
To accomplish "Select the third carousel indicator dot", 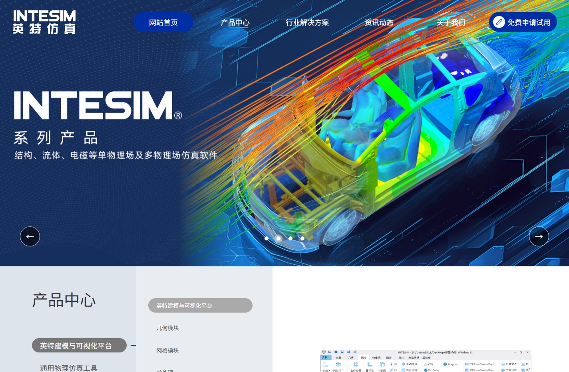I will pyautogui.click(x=290, y=238).
